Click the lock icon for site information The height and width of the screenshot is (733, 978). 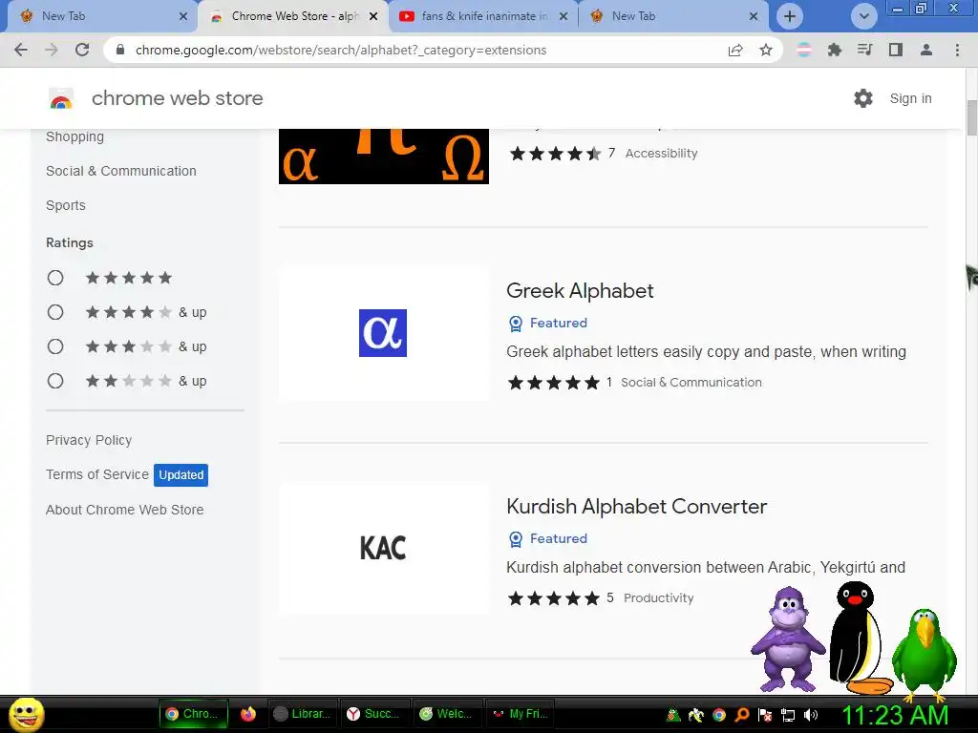point(120,50)
